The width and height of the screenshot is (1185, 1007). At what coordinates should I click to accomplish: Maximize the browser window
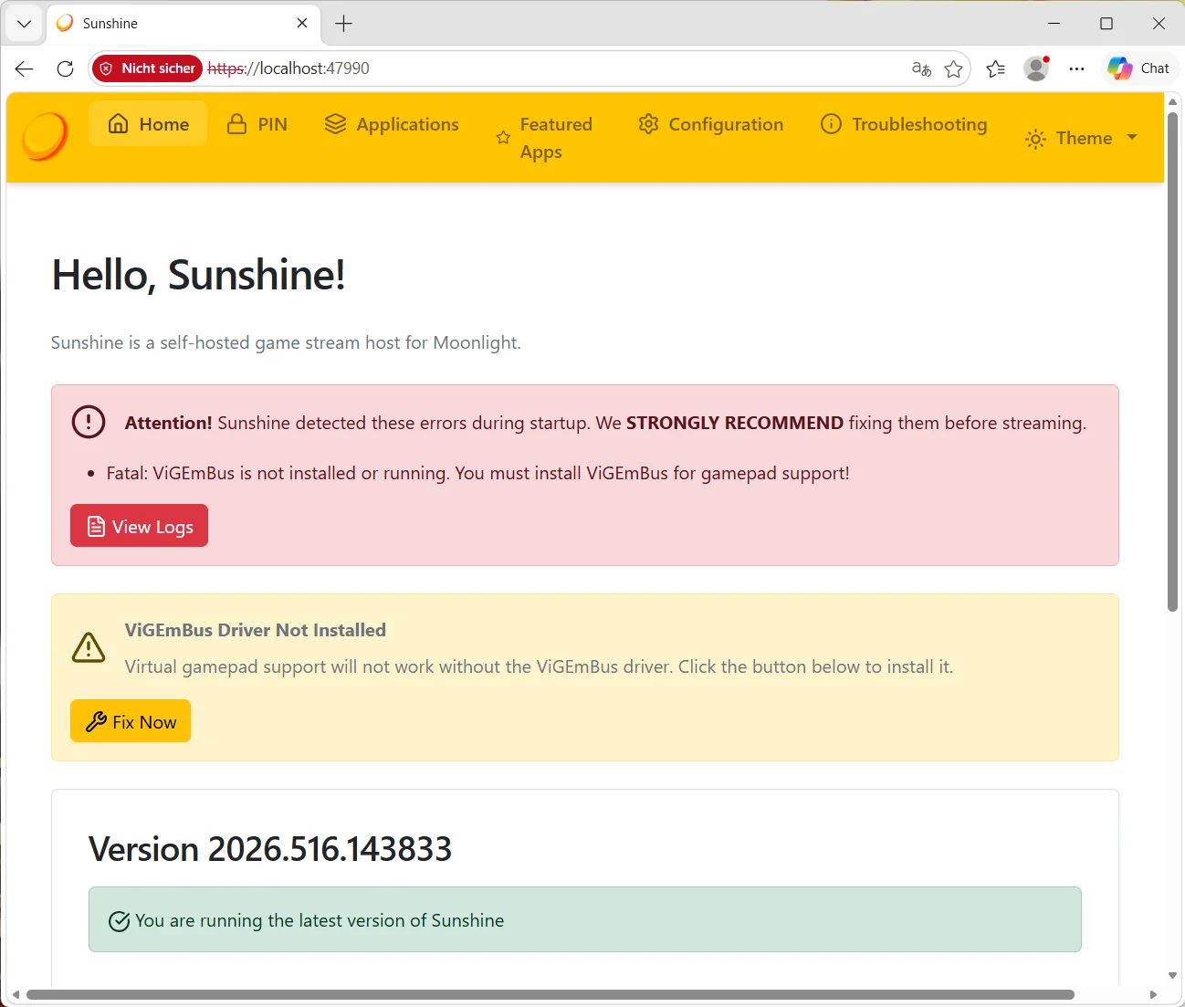click(x=1106, y=24)
